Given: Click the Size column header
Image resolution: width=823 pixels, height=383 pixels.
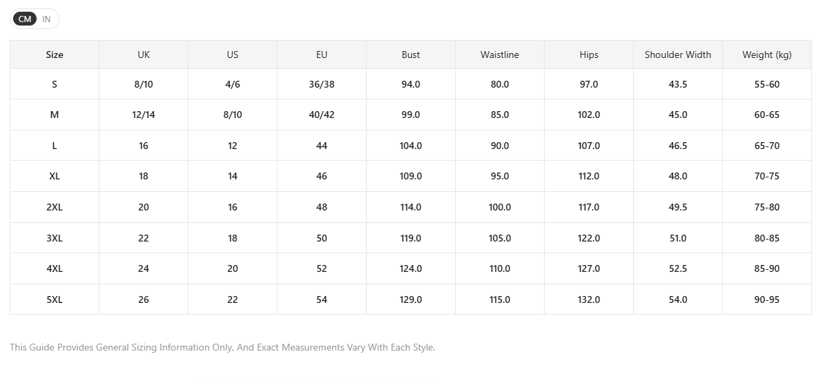Looking at the screenshot, I should point(55,55).
